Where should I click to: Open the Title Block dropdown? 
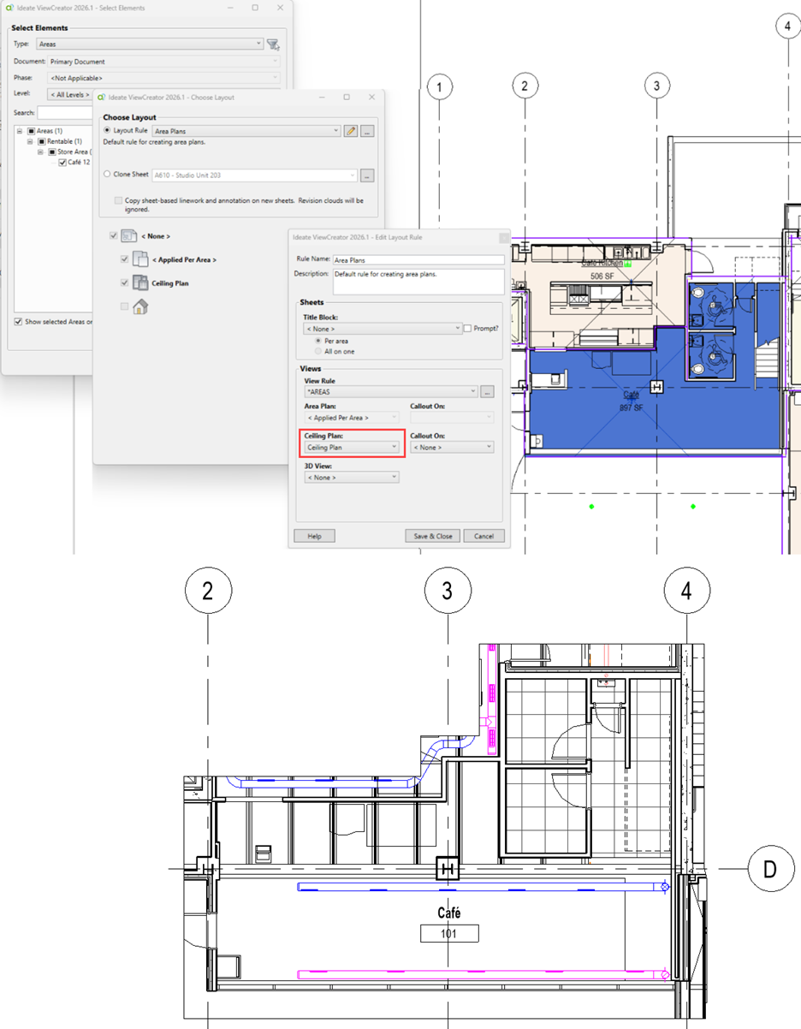point(383,329)
